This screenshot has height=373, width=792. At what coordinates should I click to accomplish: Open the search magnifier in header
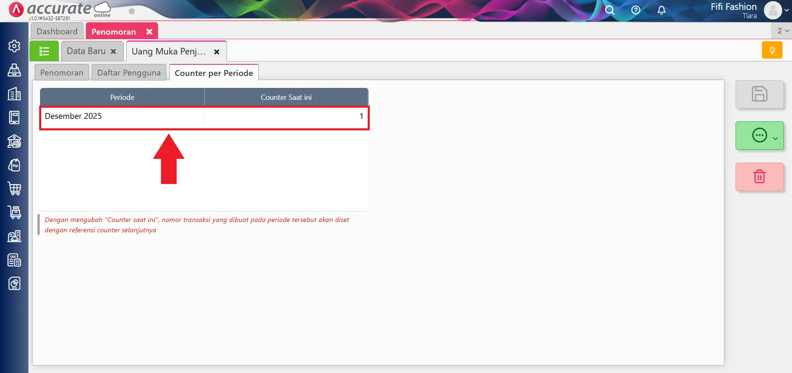coord(610,10)
